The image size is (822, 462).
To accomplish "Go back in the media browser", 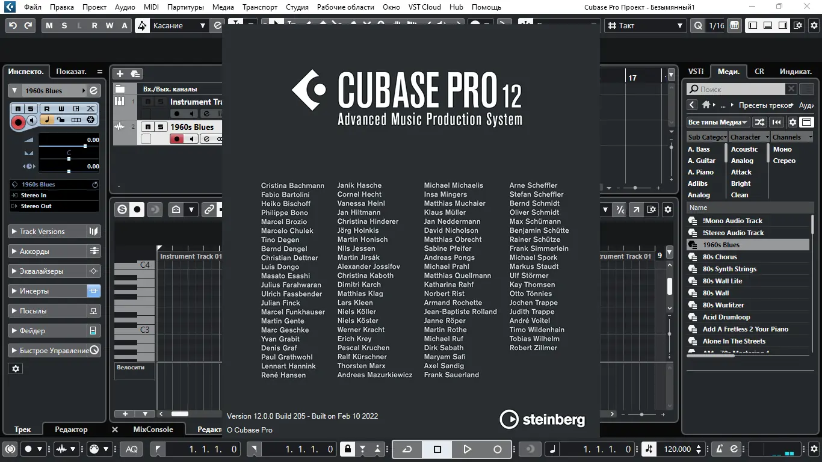I will [x=693, y=105].
